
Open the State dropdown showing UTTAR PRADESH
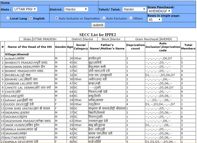point(25,9)
